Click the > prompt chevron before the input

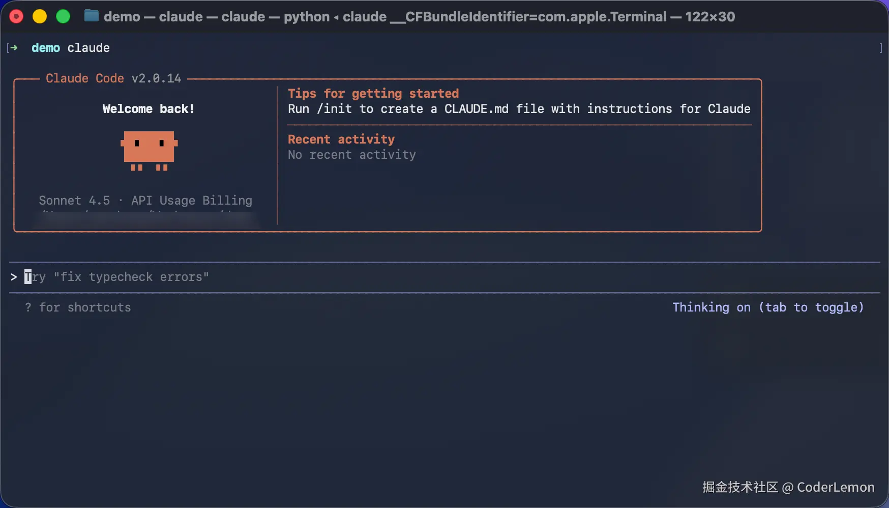coord(14,277)
